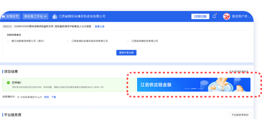Click the green checkmark success icon

click(8, 83)
